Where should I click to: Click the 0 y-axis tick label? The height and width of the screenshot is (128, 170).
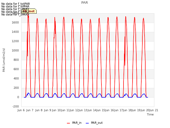18,97
